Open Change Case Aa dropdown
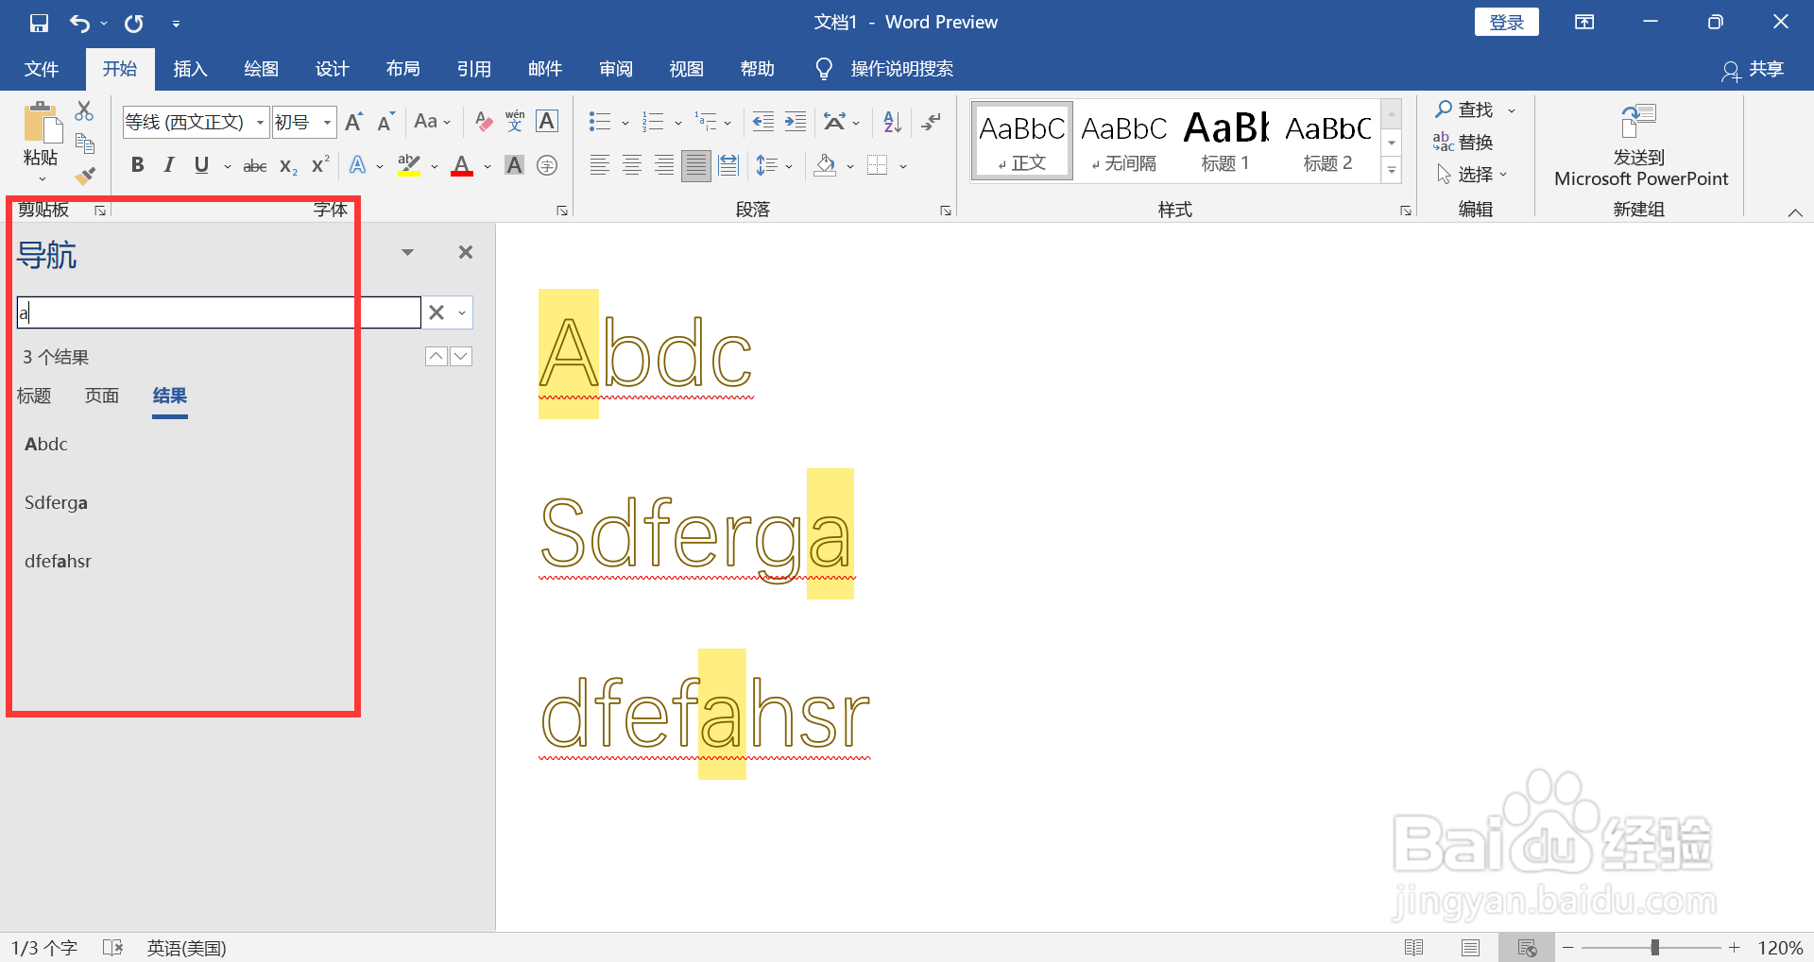This screenshot has height=962, width=1814. [x=433, y=122]
